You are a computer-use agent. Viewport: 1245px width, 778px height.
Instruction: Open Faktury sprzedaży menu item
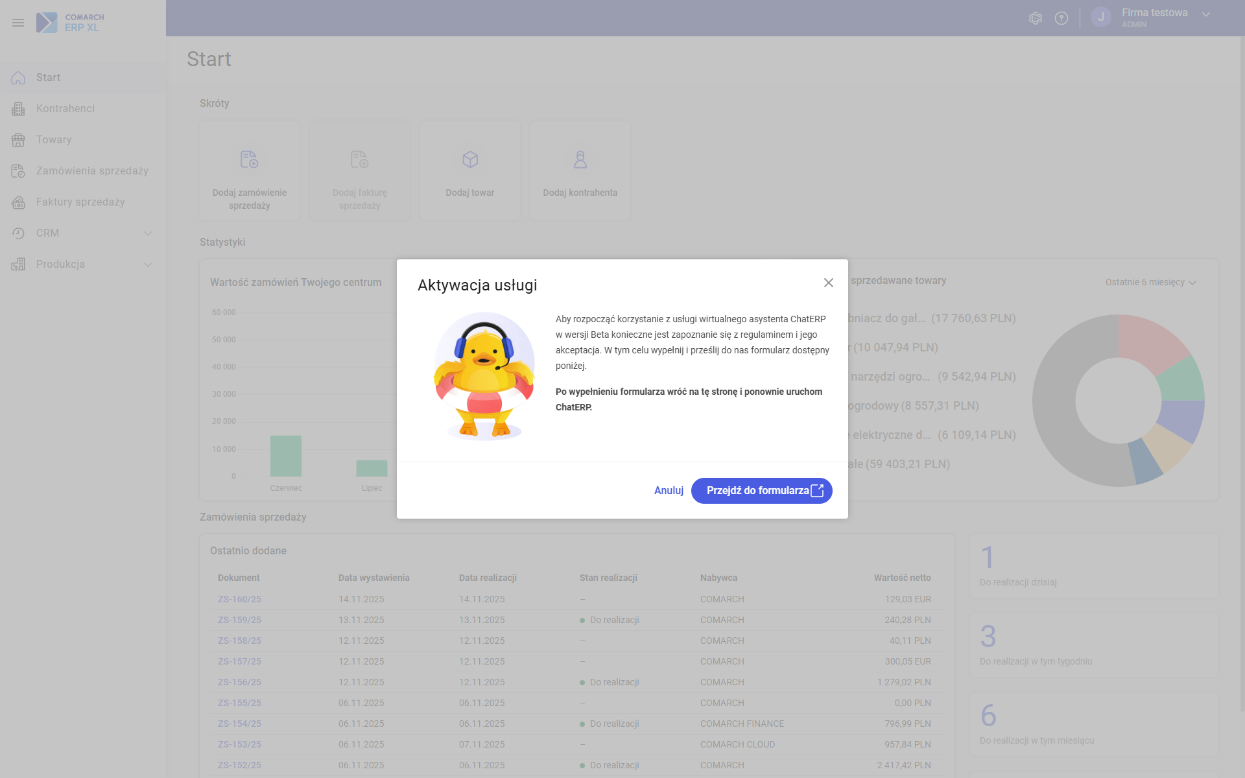80,202
